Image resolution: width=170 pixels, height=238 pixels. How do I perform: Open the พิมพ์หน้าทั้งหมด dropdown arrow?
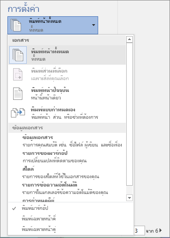click(x=93, y=25)
